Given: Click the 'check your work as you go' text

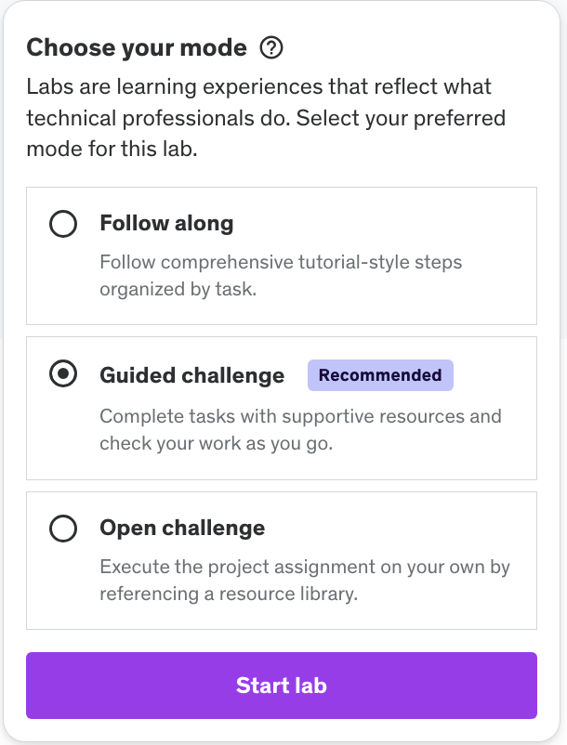Looking at the screenshot, I should (215, 444).
